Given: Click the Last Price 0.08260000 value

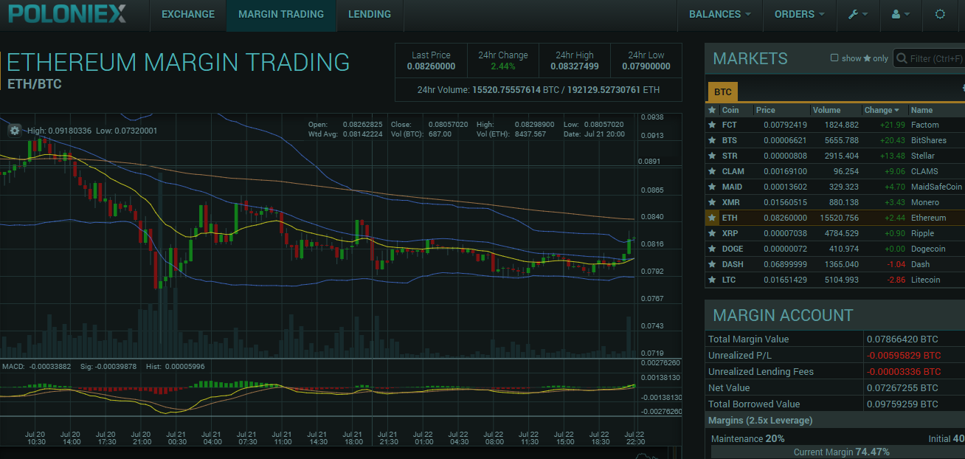Looking at the screenshot, I should click(x=431, y=66).
